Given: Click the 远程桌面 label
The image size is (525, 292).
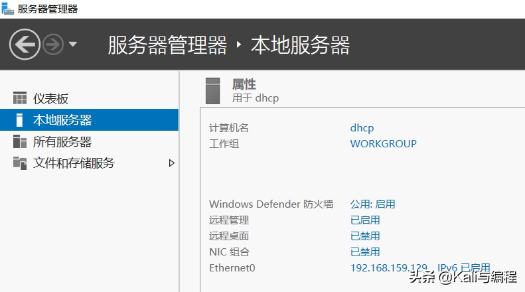Looking at the screenshot, I should [229, 236].
